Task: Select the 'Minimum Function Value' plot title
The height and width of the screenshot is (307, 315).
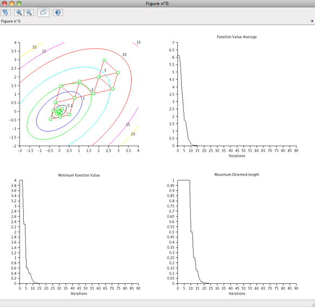Action: pos(79,175)
